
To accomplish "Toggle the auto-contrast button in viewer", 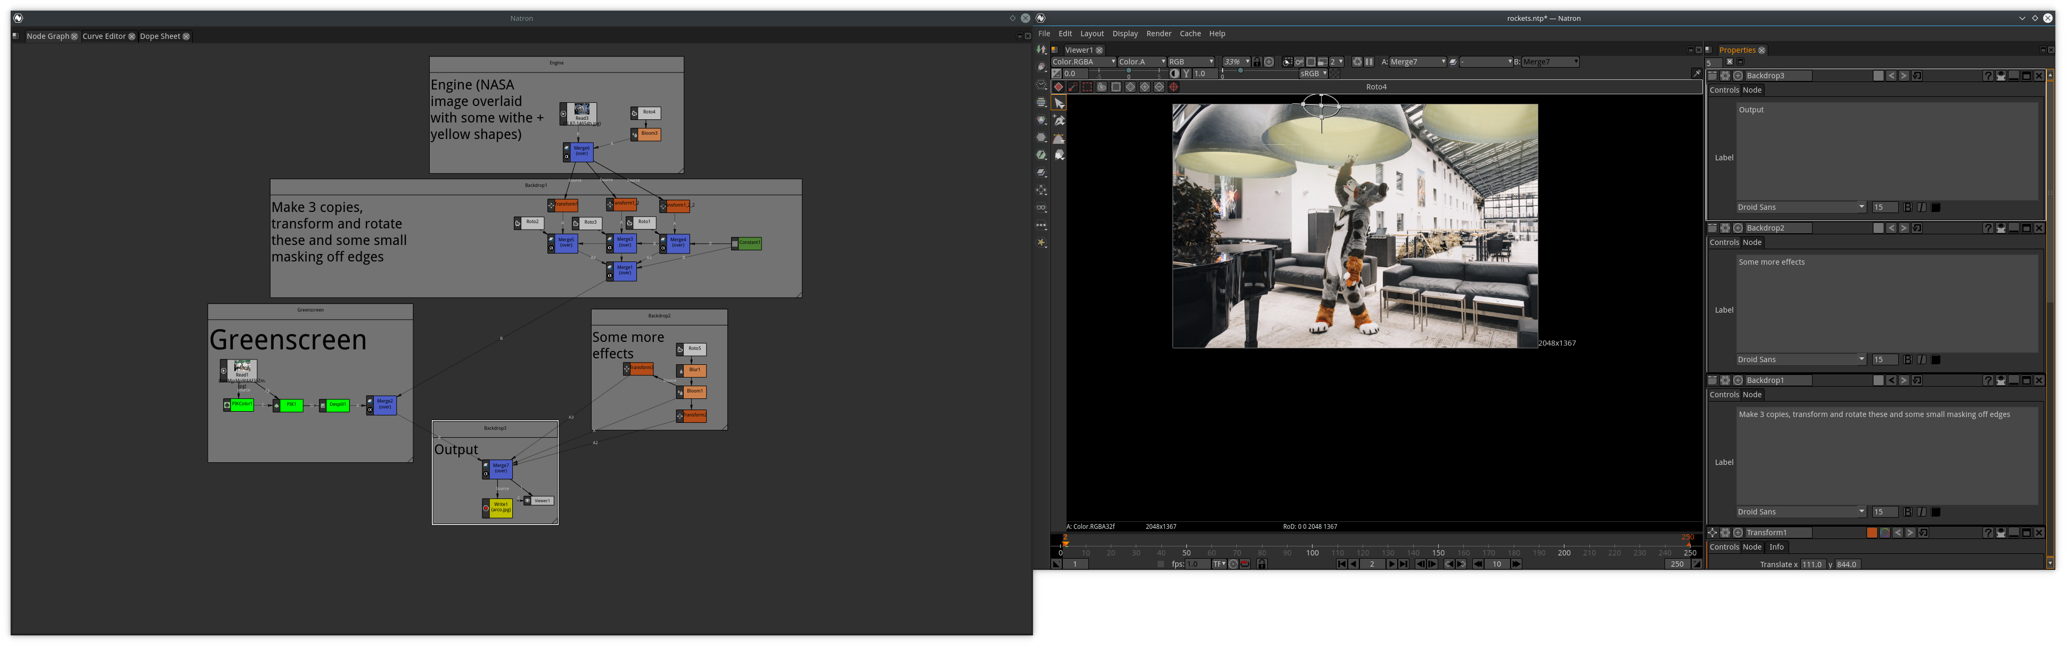I will coord(1174,74).
